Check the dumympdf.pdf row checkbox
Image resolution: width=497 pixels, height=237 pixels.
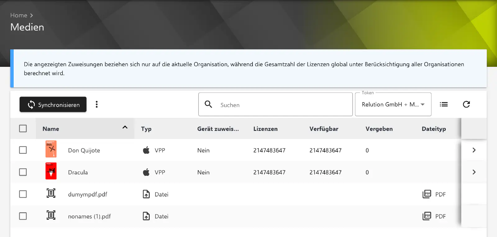[23, 194]
